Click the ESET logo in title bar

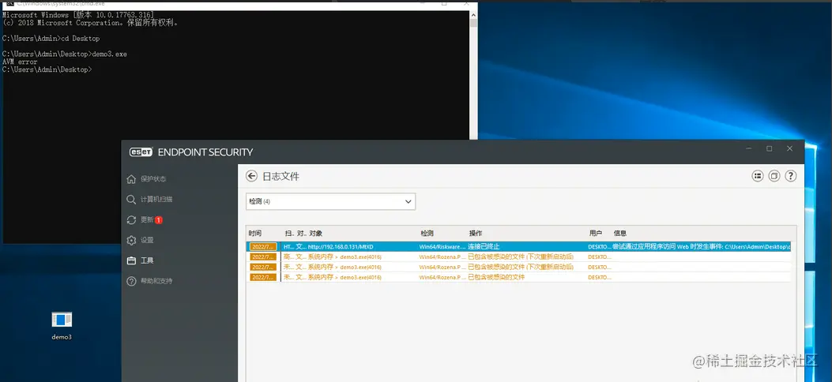tap(141, 152)
